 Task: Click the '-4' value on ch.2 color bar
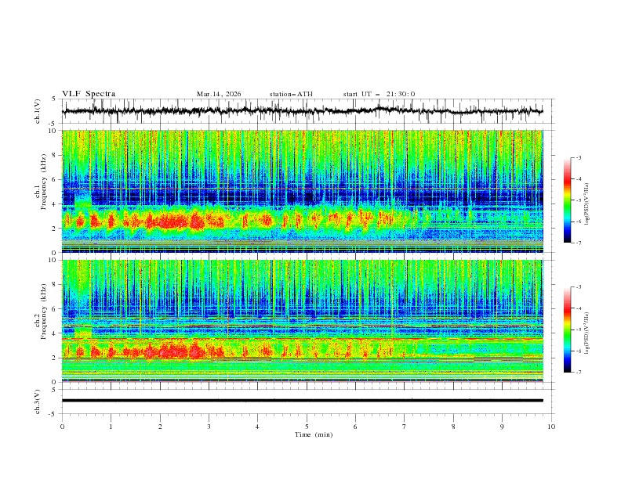579,308
